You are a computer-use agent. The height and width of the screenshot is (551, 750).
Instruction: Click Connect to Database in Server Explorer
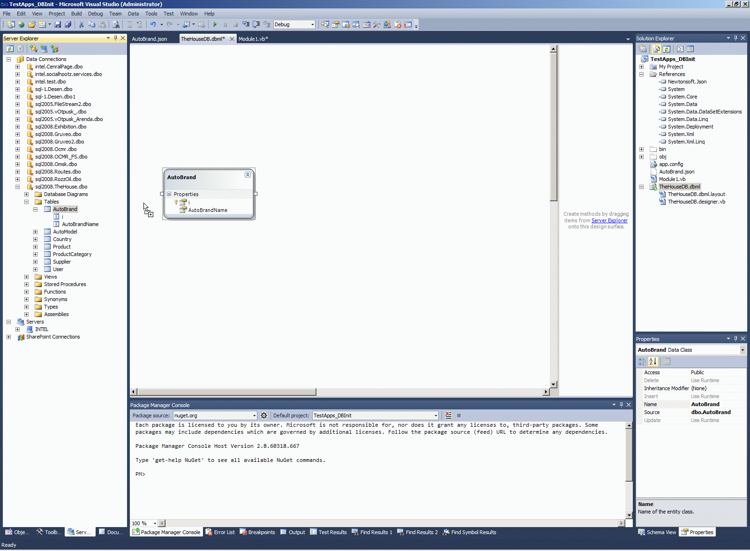coord(33,49)
